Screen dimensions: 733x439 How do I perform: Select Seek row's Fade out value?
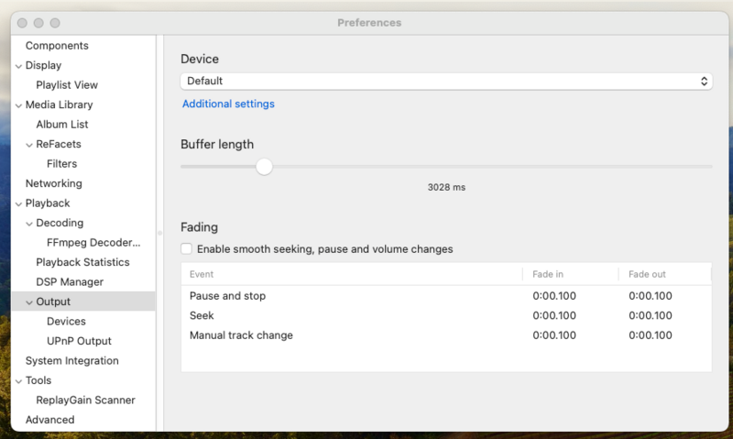(651, 316)
